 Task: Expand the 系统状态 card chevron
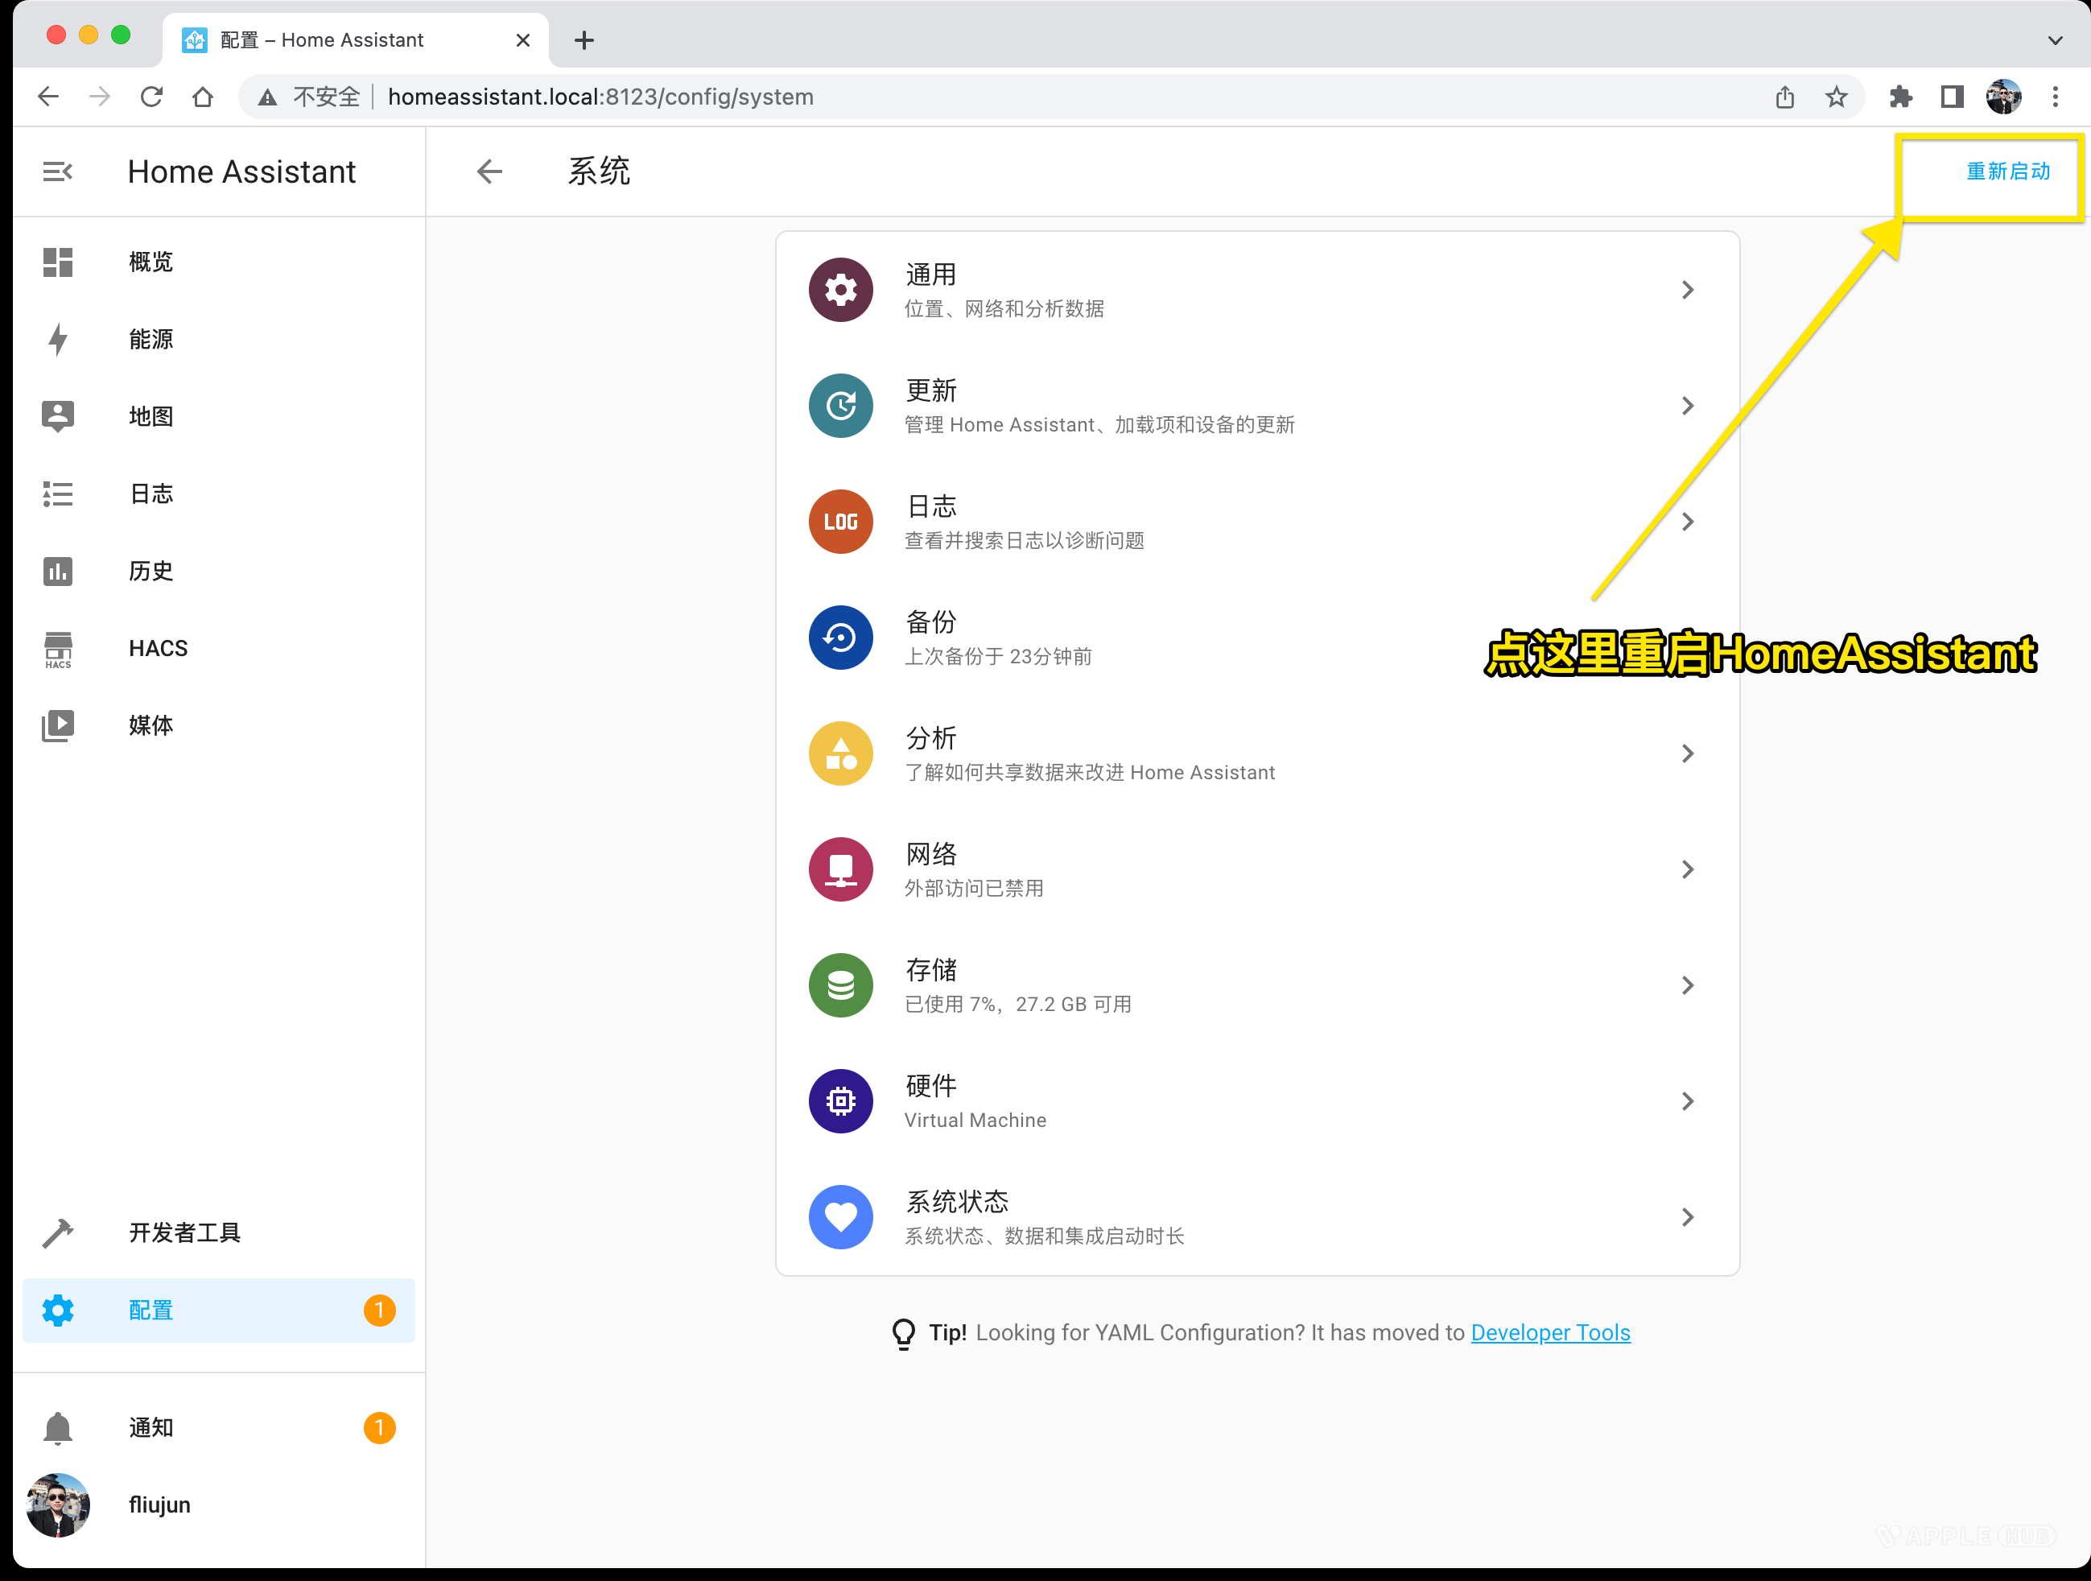click(1689, 1217)
